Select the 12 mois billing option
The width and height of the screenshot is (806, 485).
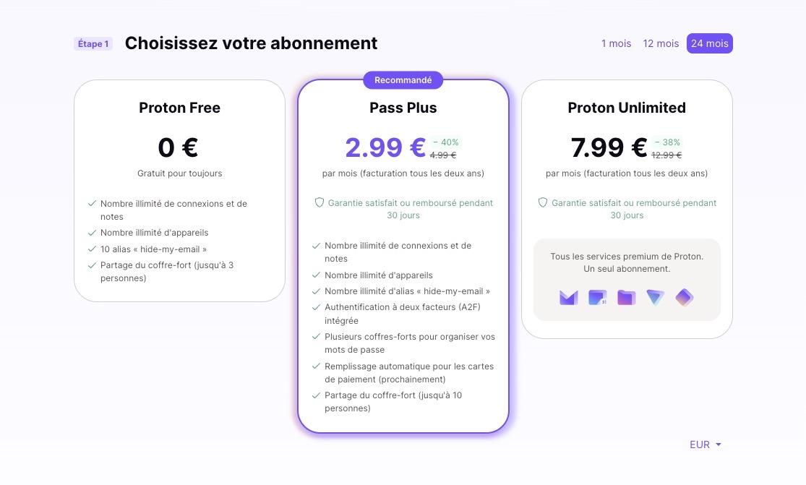coord(661,43)
